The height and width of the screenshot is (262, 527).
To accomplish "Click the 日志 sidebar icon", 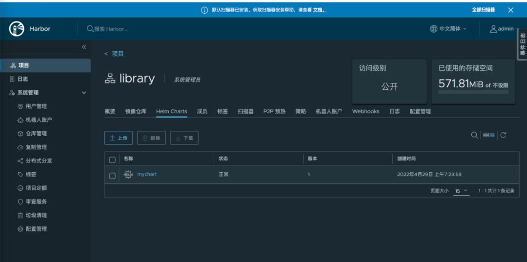I will pyautogui.click(x=12, y=79).
